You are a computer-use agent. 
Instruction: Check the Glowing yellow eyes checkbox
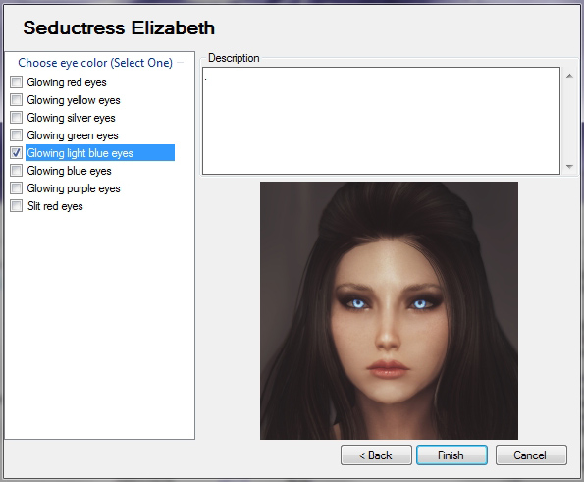point(16,100)
